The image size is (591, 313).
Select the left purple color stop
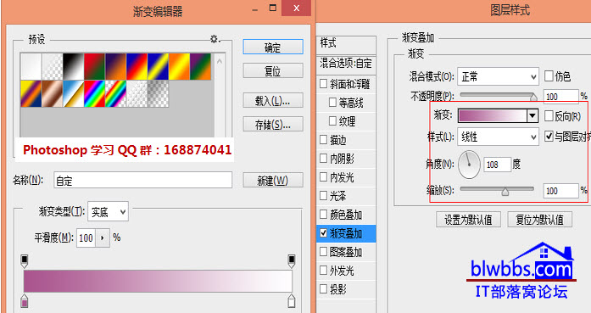(25, 301)
